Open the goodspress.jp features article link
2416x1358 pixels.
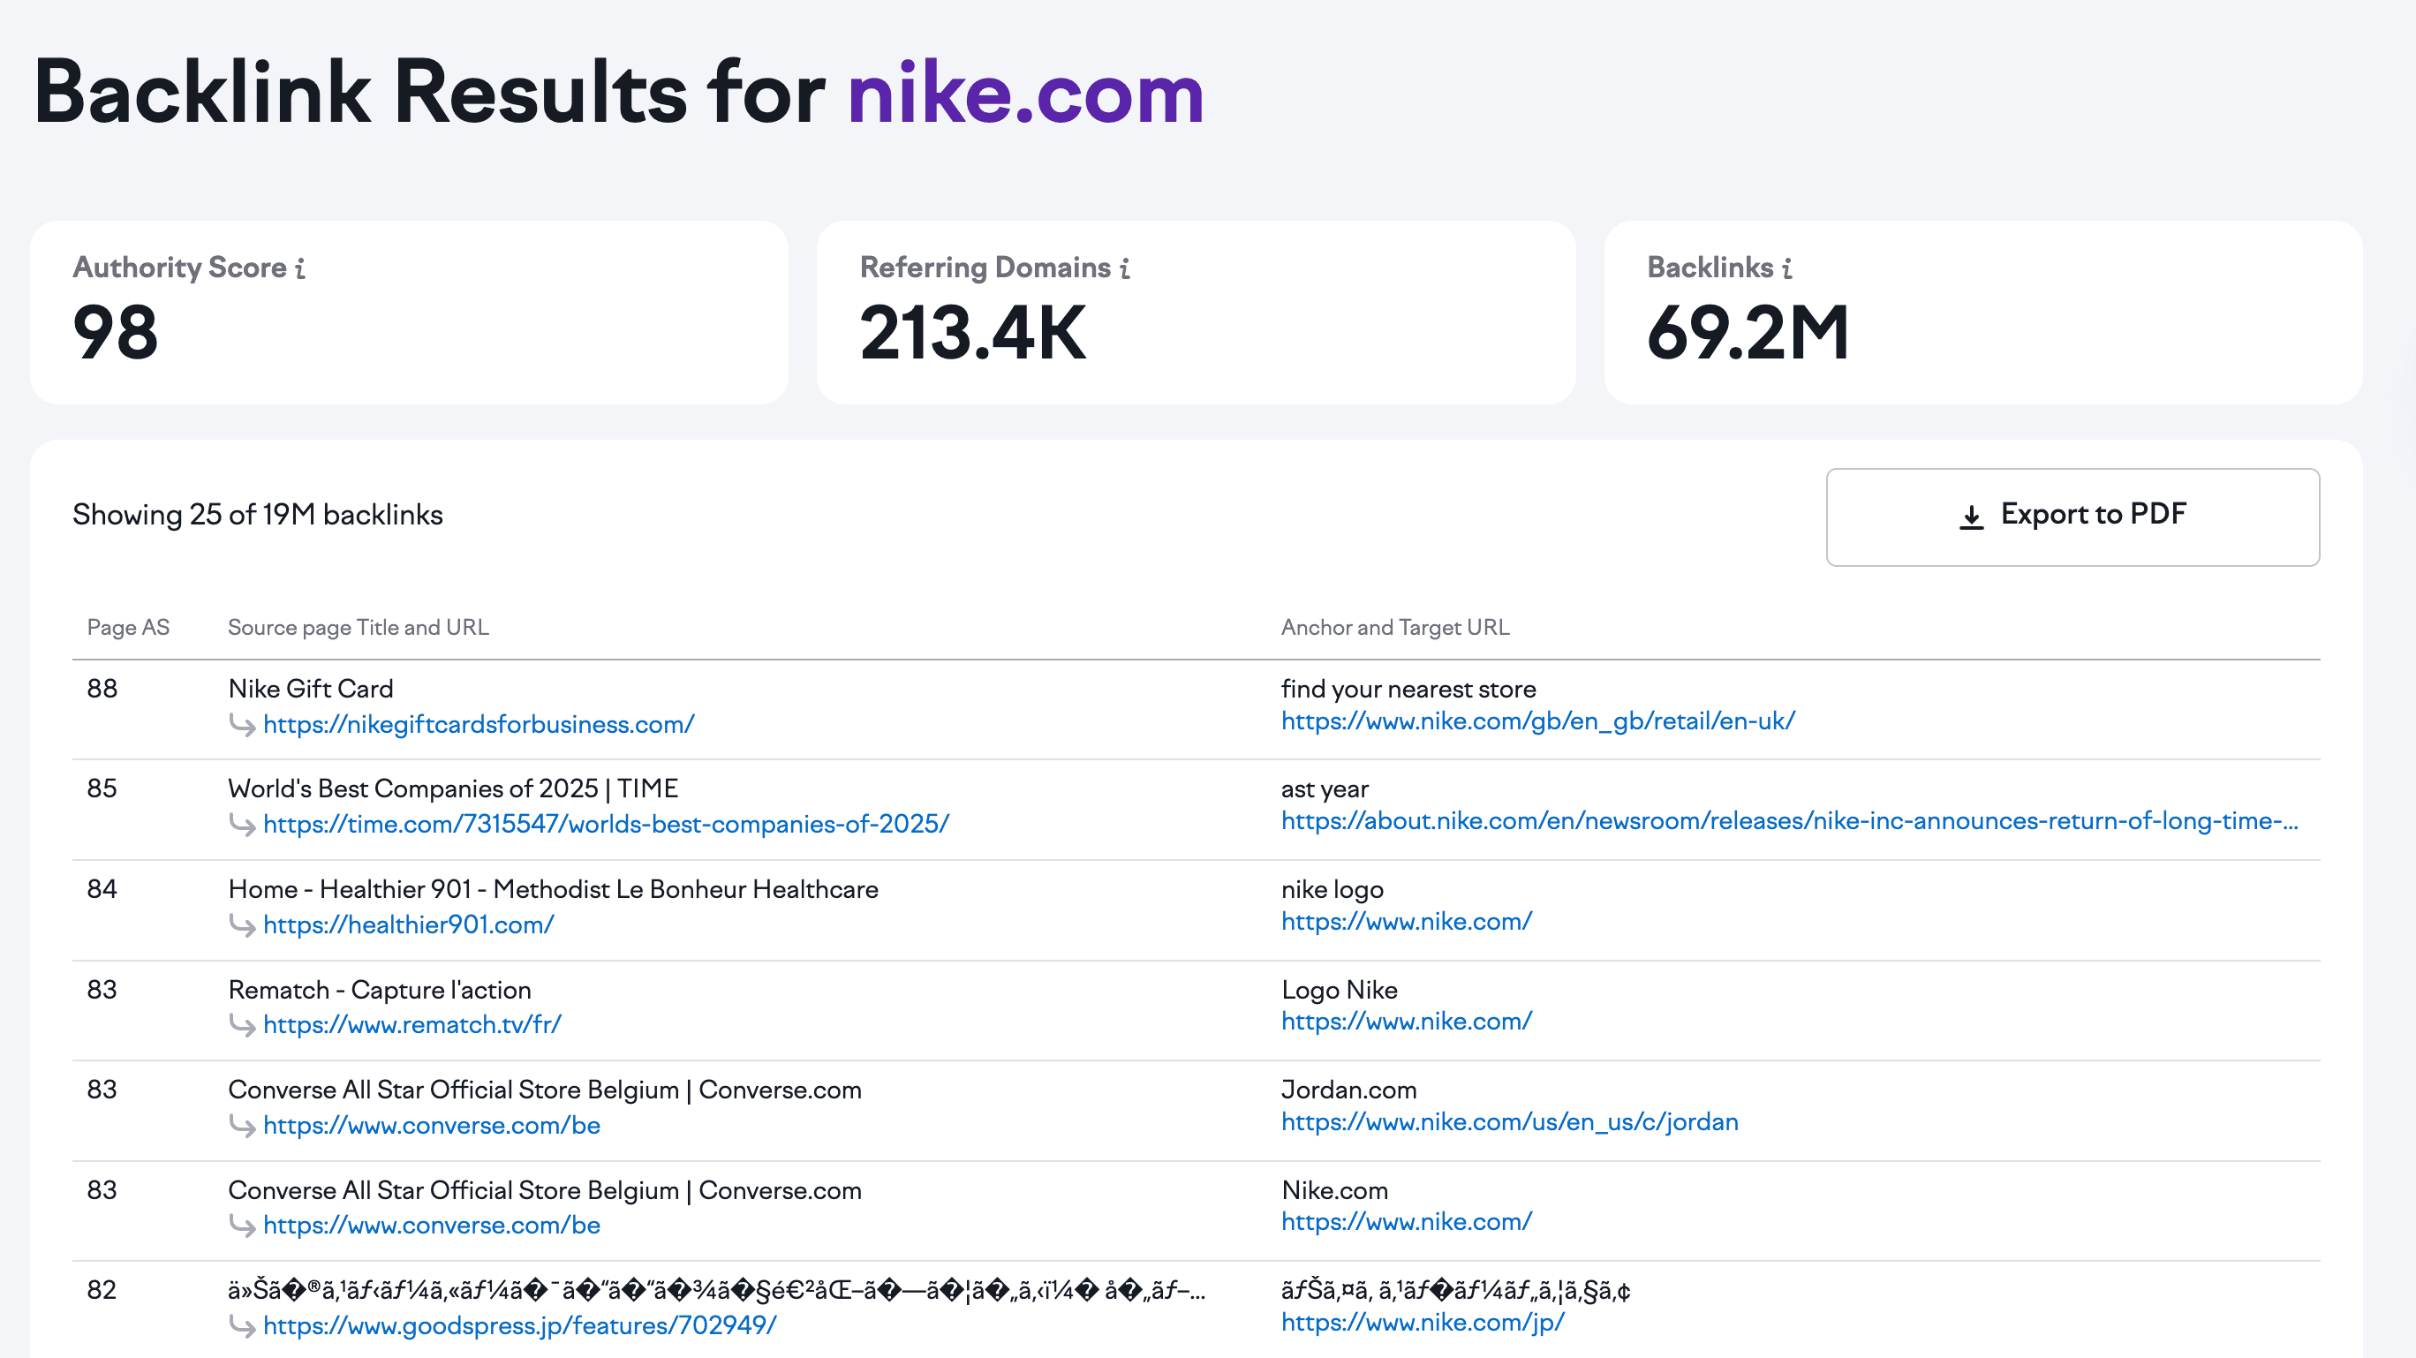519,1326
